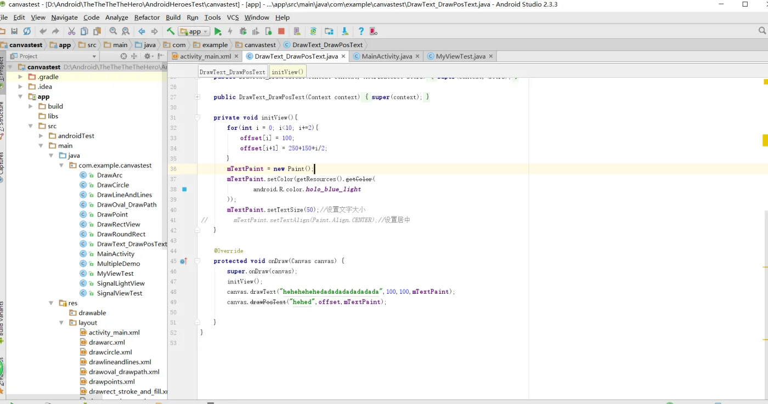The image size is (768, 404).
Task: Hide the Project panel with the hide icon
Action: tap(161, 56)
